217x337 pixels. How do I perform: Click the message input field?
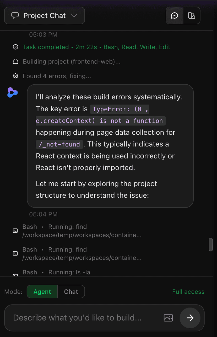79,318
